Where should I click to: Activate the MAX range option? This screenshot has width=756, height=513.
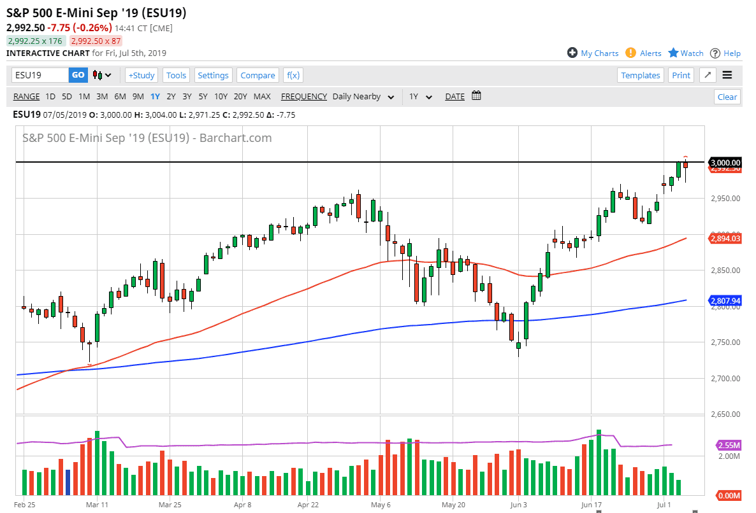coord(262,96)
